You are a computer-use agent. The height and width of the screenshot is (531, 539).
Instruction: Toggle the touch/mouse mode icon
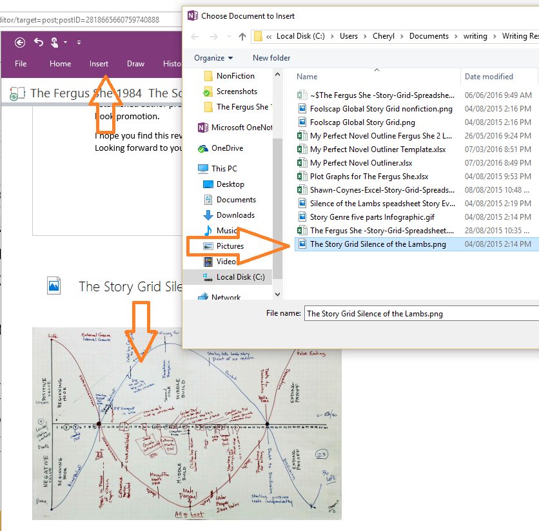click(54, 43)
